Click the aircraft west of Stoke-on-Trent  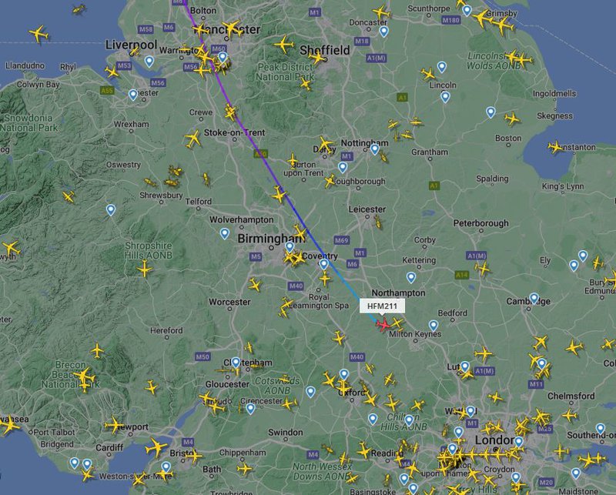click(192, 139)
